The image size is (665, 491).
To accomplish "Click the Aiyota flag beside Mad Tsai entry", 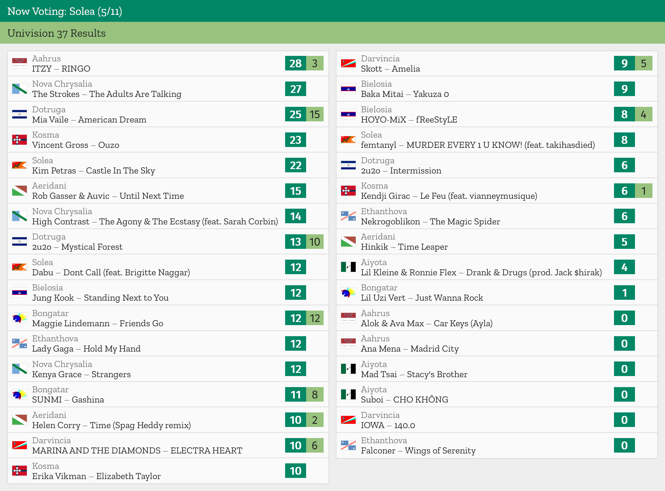I will tap(348, 369).
